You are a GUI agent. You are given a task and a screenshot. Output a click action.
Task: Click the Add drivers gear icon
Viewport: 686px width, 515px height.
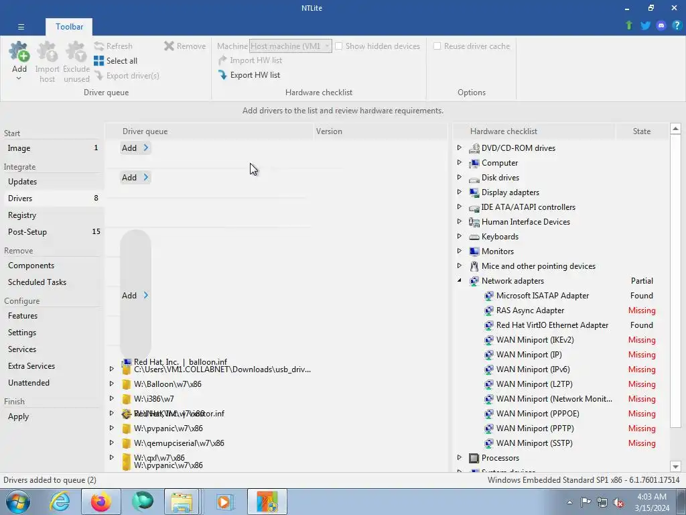pos(19,52)
